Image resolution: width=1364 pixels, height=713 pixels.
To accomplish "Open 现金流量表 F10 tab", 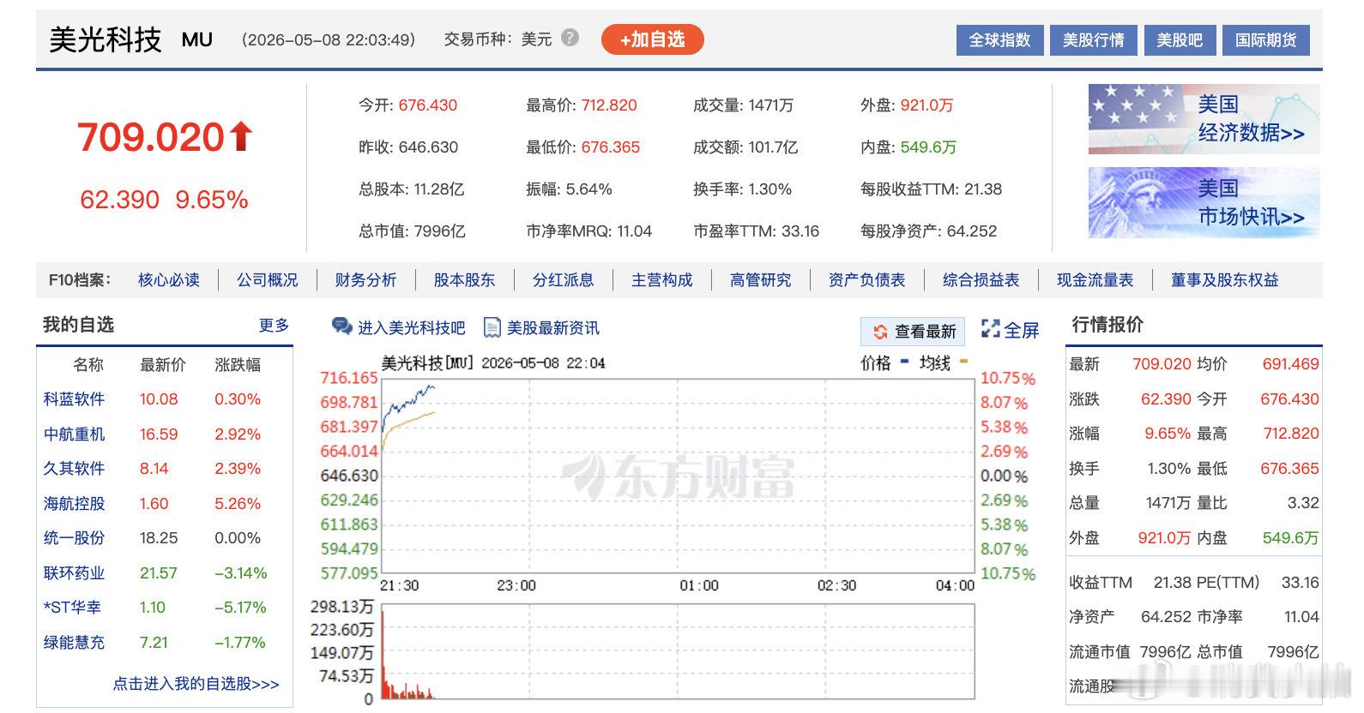I will click(x=1095, y=280).
